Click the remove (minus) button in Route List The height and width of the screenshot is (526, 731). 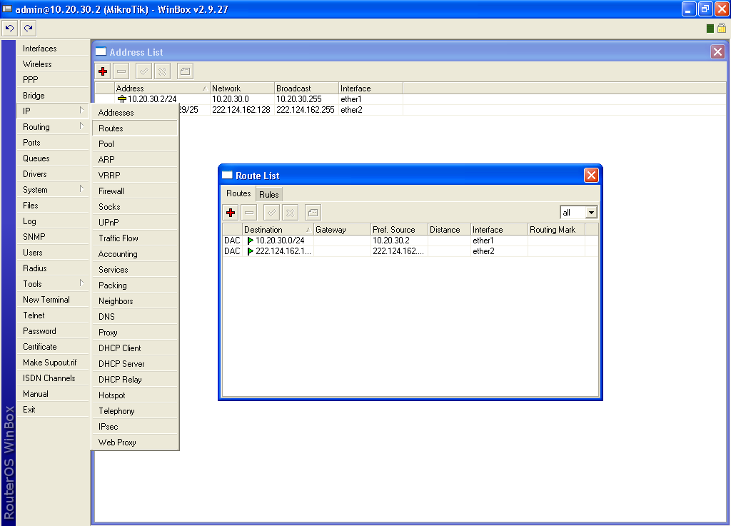click(249, 213)
